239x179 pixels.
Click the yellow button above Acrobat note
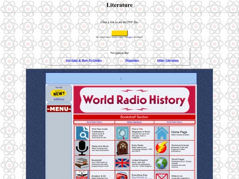point(119,33)
